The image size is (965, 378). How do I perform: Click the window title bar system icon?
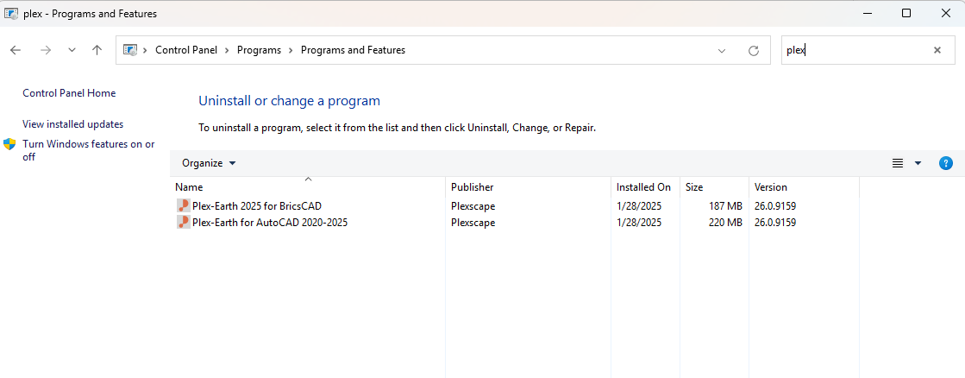(11, 14)
